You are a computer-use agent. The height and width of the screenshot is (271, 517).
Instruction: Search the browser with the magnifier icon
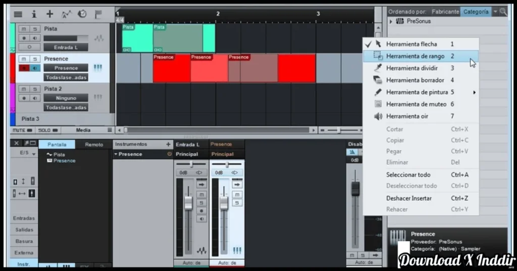(503, 12)
